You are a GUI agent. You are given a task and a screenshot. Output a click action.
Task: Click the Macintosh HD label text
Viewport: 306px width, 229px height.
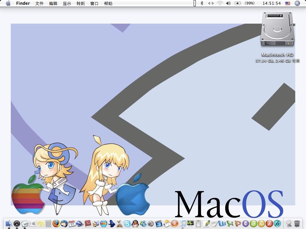pyautogui.click(x=278, y=55)
